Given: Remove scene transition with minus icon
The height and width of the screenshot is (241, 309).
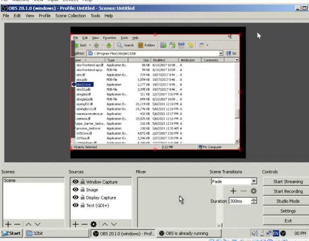Looking at the screenshot, I should (243, 191).
